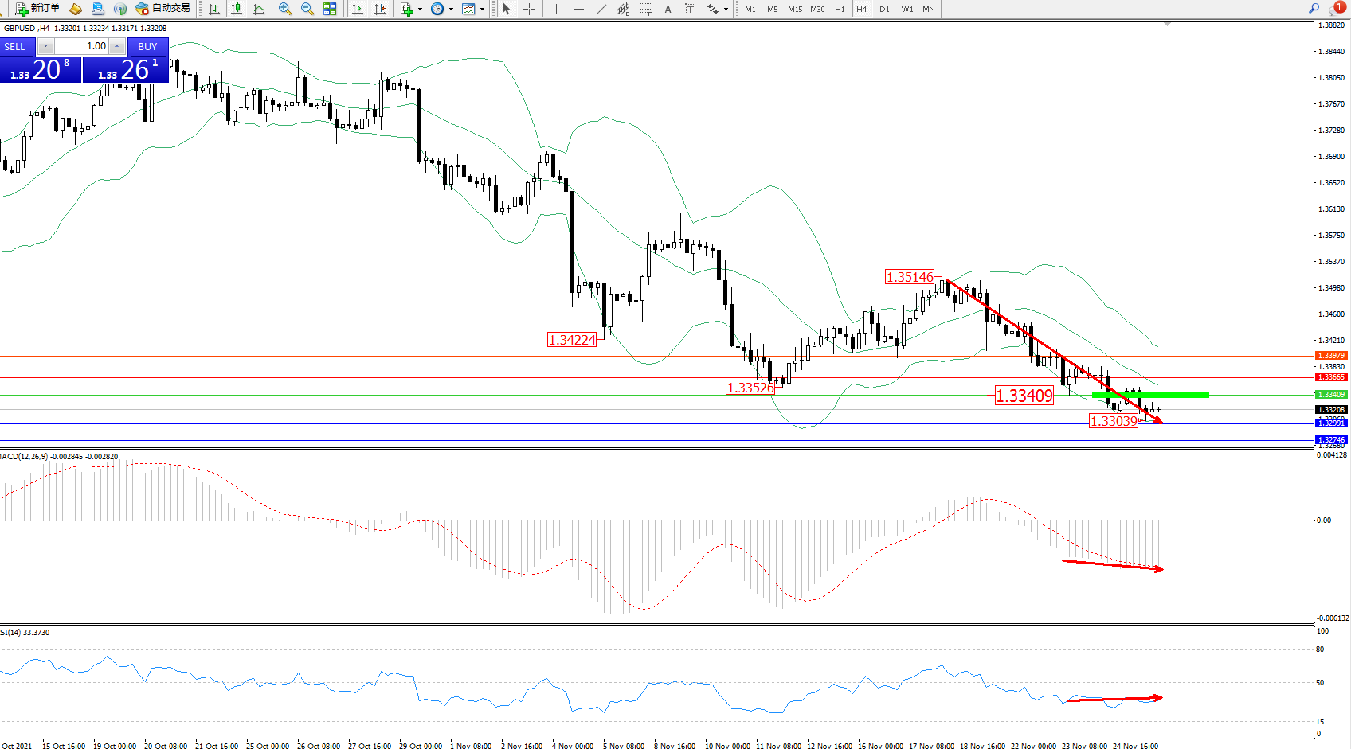Viewport: 1351px width, 749px height.
Task: Open the search magnifier at top right
Action: (x=1314, y=8)
